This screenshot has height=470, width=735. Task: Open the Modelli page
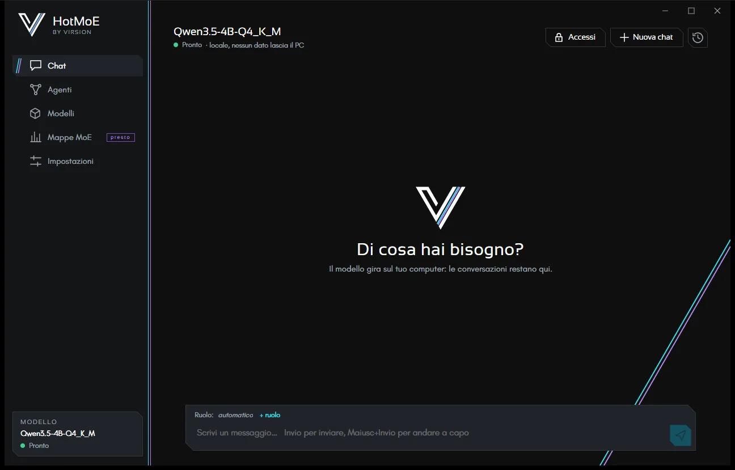(x=78, y=113)
